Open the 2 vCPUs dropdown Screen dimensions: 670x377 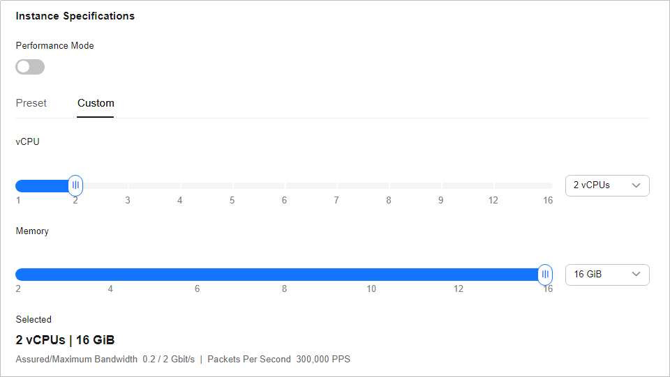(606, 185)
